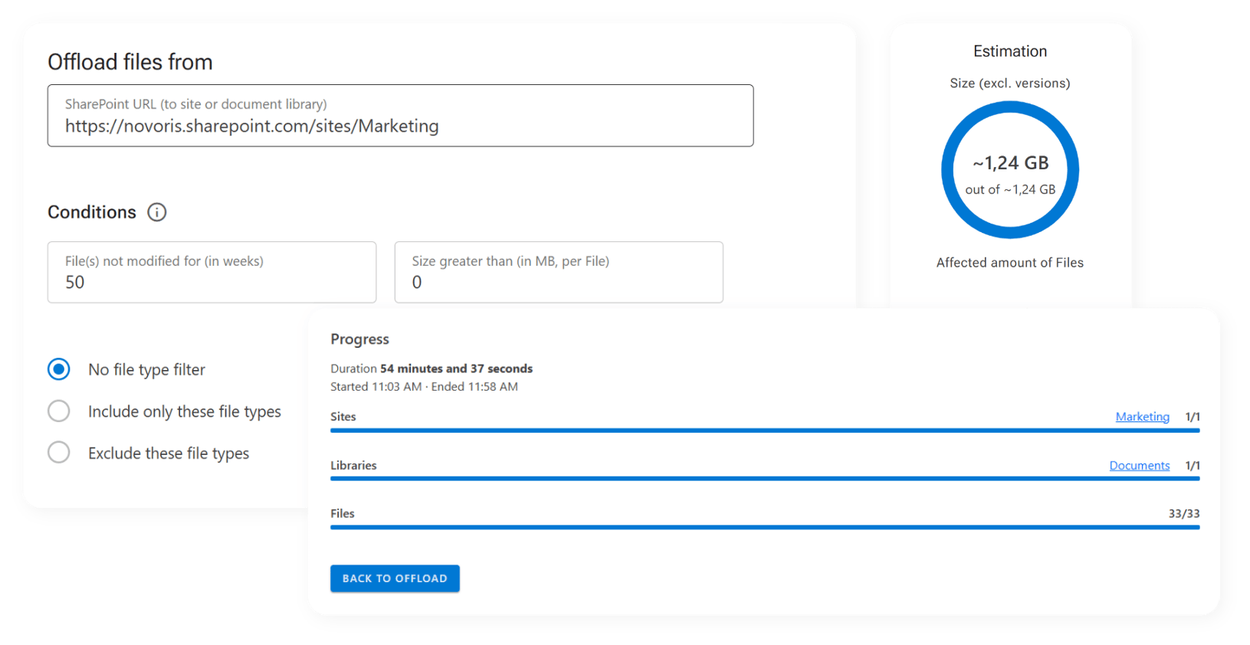This screenshot has width=1250, height=645.
Task: Click the Size greater than MB field
Action: tap(558, 273)
